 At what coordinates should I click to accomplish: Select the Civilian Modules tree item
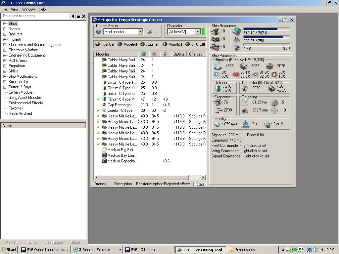(21, 92)
